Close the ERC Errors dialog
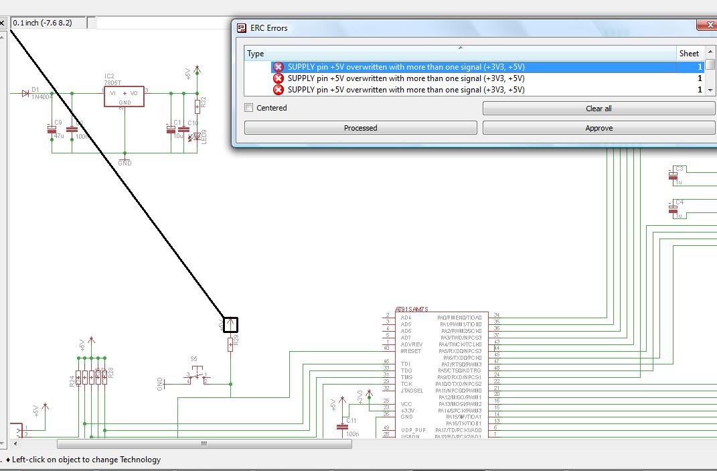Image resolution: width=717 pixels, height=471 pixels. 708,24
